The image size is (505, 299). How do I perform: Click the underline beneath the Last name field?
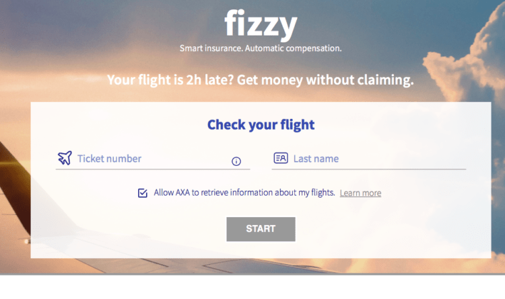(x=368, y=169)
